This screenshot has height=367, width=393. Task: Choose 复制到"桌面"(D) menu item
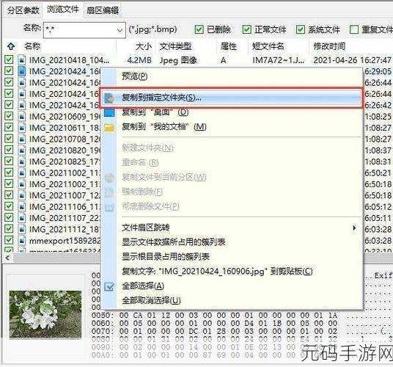coord(232,112)
